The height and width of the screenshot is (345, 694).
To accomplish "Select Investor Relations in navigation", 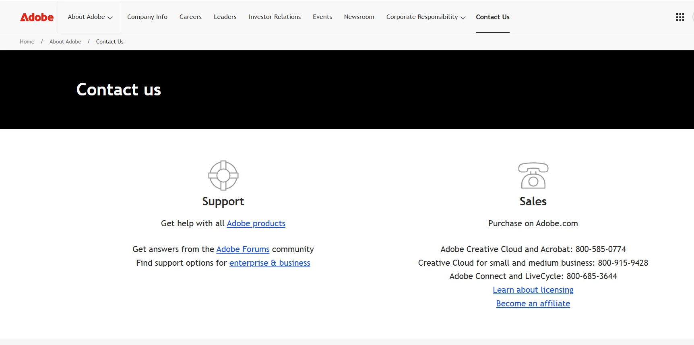I will [275, 17].
